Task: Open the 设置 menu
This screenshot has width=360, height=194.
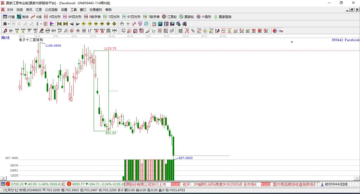Action: pyautogui.click(x=64, y=10)
